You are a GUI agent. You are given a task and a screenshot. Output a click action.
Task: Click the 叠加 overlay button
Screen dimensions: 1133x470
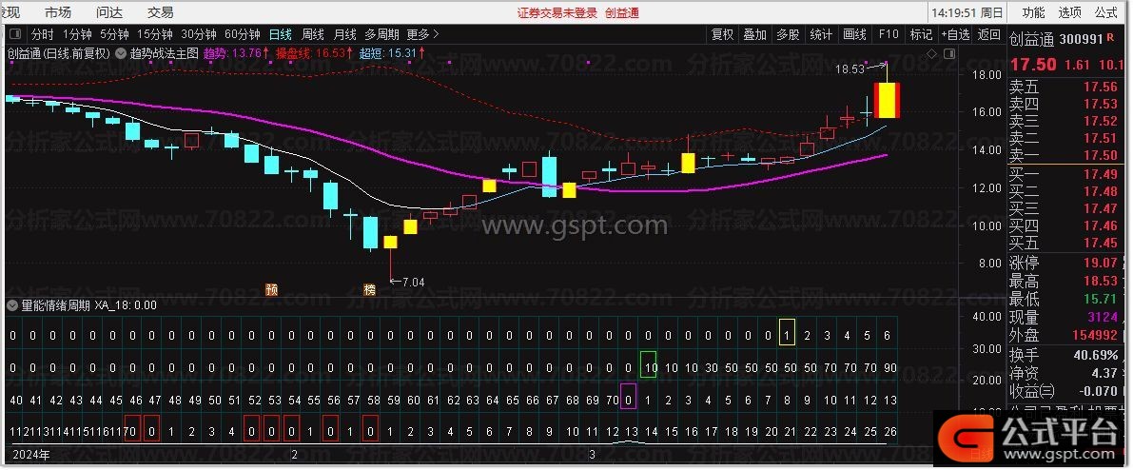click(x=755, y=34)
